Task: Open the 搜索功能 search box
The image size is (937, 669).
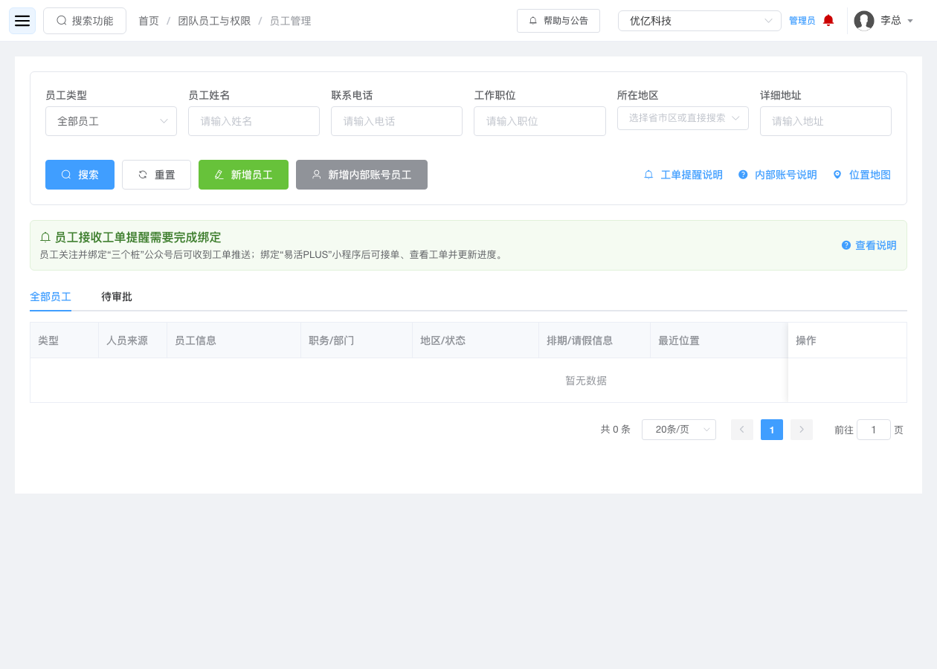Action: [x=85, y=21]
